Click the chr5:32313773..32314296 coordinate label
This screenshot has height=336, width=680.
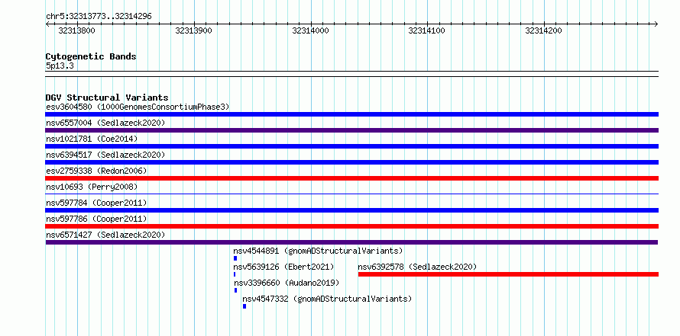pyautogui.click(x=99, y=17)
